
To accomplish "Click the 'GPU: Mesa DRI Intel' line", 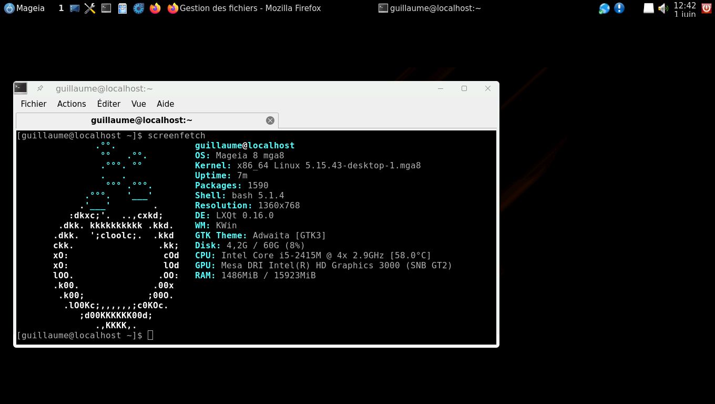I will click(x=324, y=265).
